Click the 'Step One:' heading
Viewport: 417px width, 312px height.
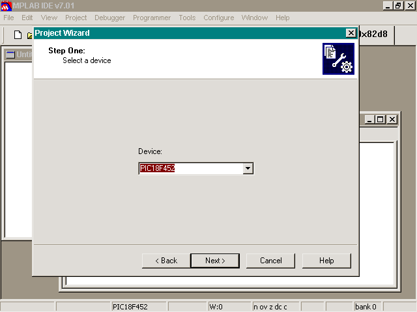tap(66, 51)
